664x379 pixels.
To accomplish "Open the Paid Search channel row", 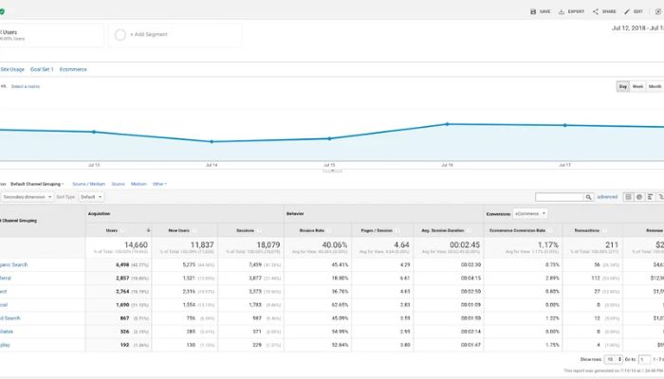I will point(10,318).
